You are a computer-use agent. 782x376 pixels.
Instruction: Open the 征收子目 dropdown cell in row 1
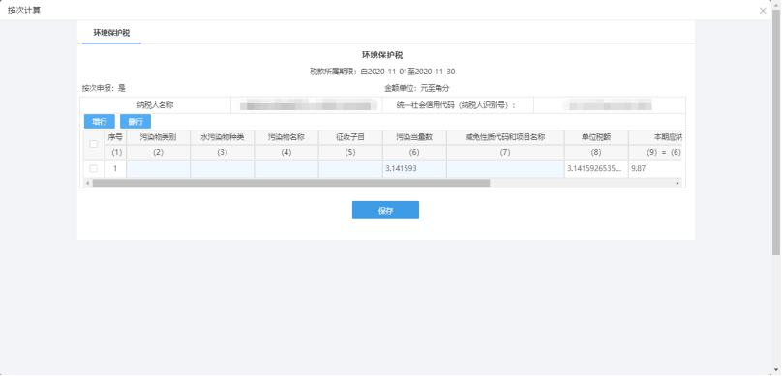pyautogui.click(x=350, y=169)
